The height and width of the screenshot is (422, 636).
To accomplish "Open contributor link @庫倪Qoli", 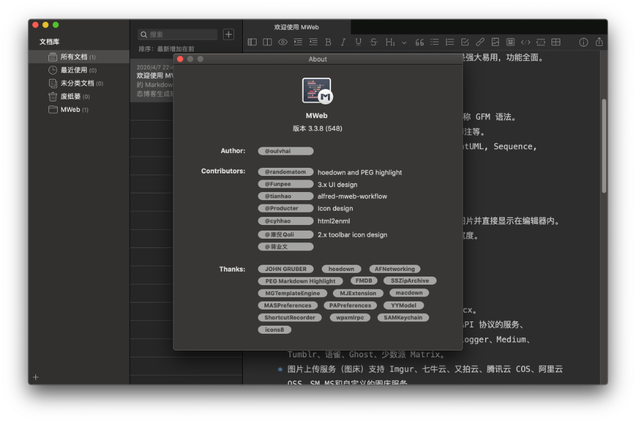I will tap(286, 234).
